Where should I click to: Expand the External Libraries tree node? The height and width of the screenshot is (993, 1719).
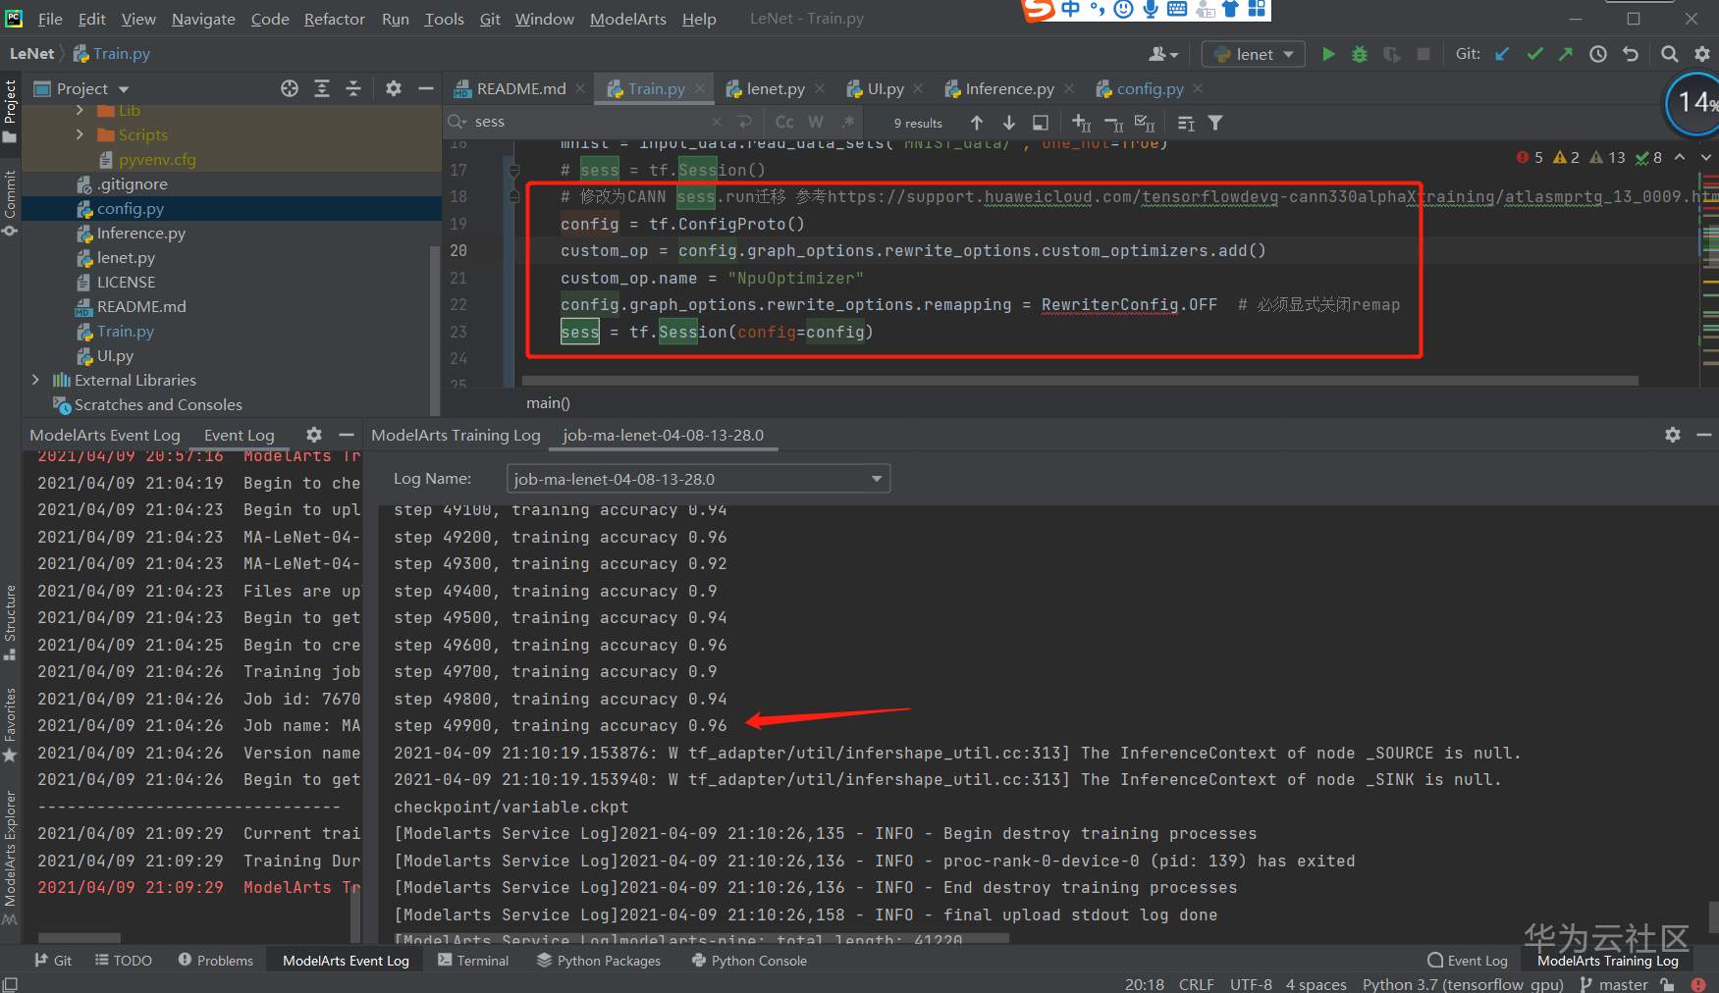[36, 380]
